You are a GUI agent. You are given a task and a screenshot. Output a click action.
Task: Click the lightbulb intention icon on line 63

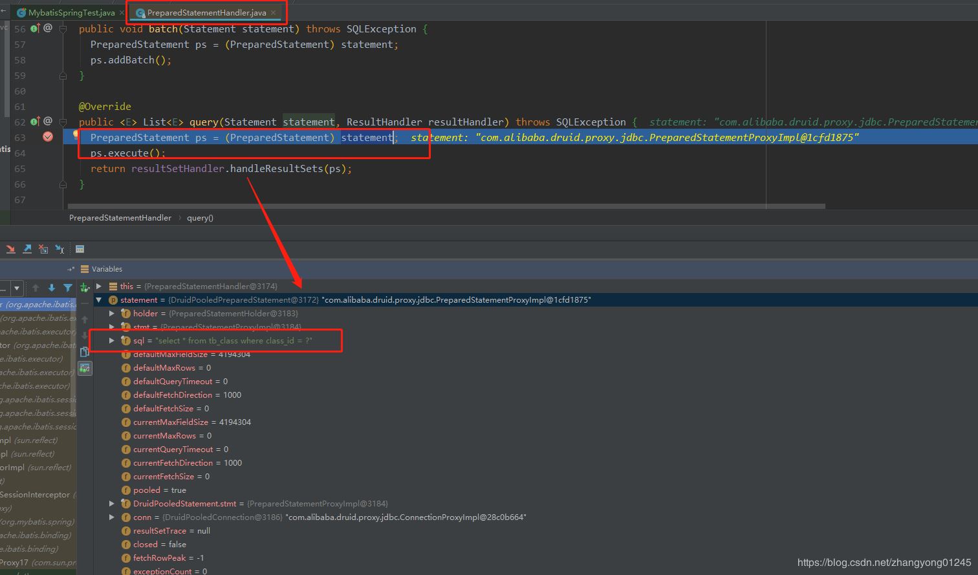pyautogui.click(x=76, y=134)
